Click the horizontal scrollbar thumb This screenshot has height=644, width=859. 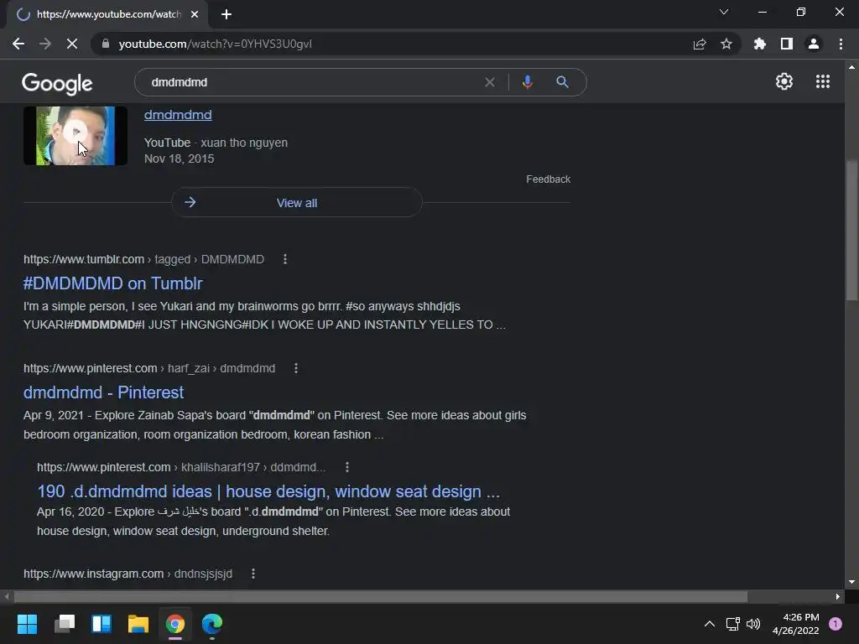point(381,596)
